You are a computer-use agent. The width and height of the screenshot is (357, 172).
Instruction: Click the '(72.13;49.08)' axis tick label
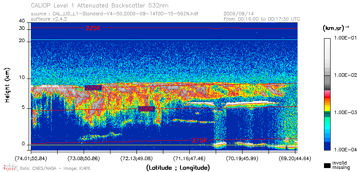click(136, 158)
